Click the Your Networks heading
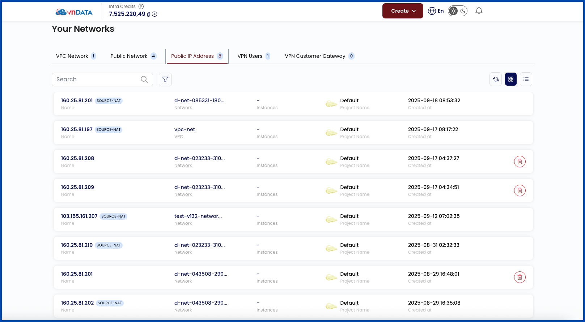Image resolution: width=585 pixels, height=322 pixels. coord(83,29)
